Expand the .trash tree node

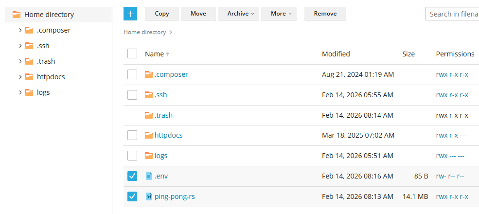pos(20,61)
